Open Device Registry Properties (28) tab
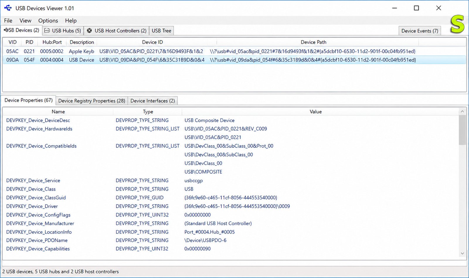469x278 pixels. coord(92,101)
